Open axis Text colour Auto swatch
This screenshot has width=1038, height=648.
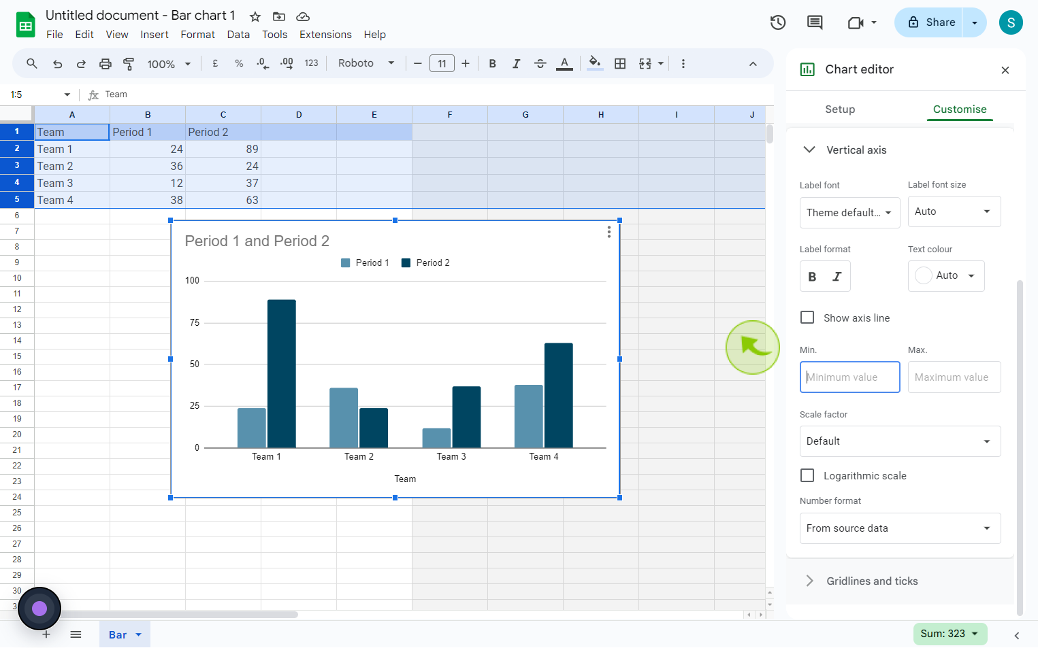(946, 275)
